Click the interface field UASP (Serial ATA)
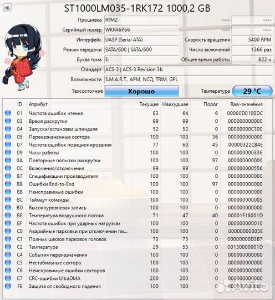 [141, 40]
